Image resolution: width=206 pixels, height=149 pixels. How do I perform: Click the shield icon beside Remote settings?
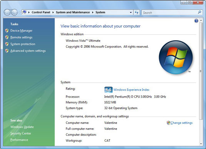point(7,37)
